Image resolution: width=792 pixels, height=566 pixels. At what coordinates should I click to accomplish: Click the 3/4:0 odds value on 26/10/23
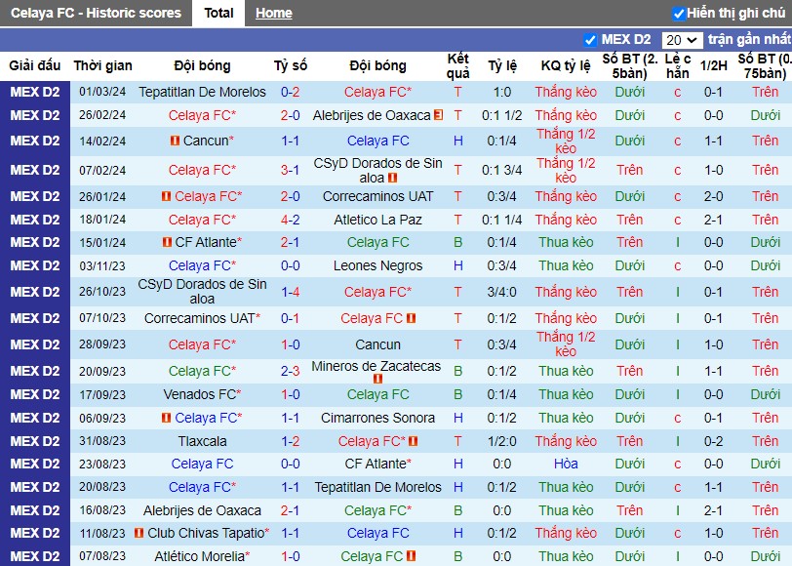point(502,292)
